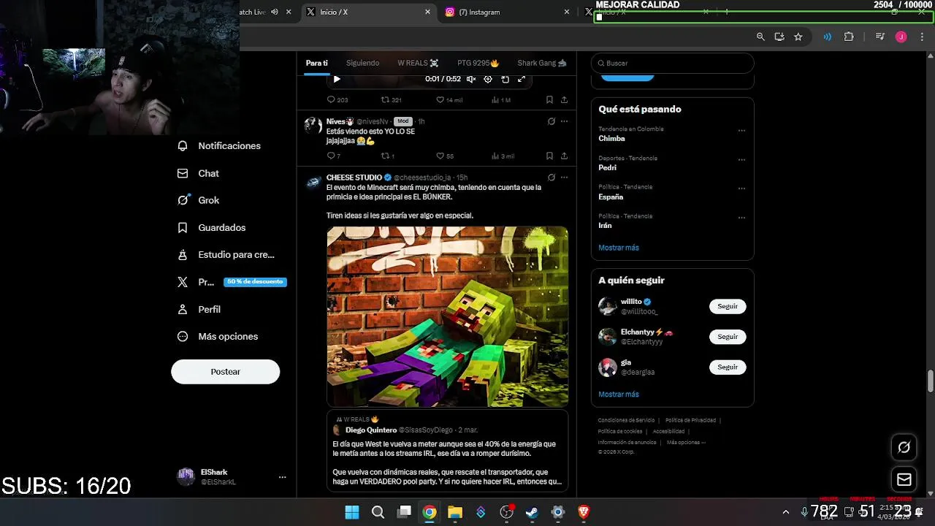Open more options on CHEESE STUDIO post
935x526 pixels.
point(564,178)
